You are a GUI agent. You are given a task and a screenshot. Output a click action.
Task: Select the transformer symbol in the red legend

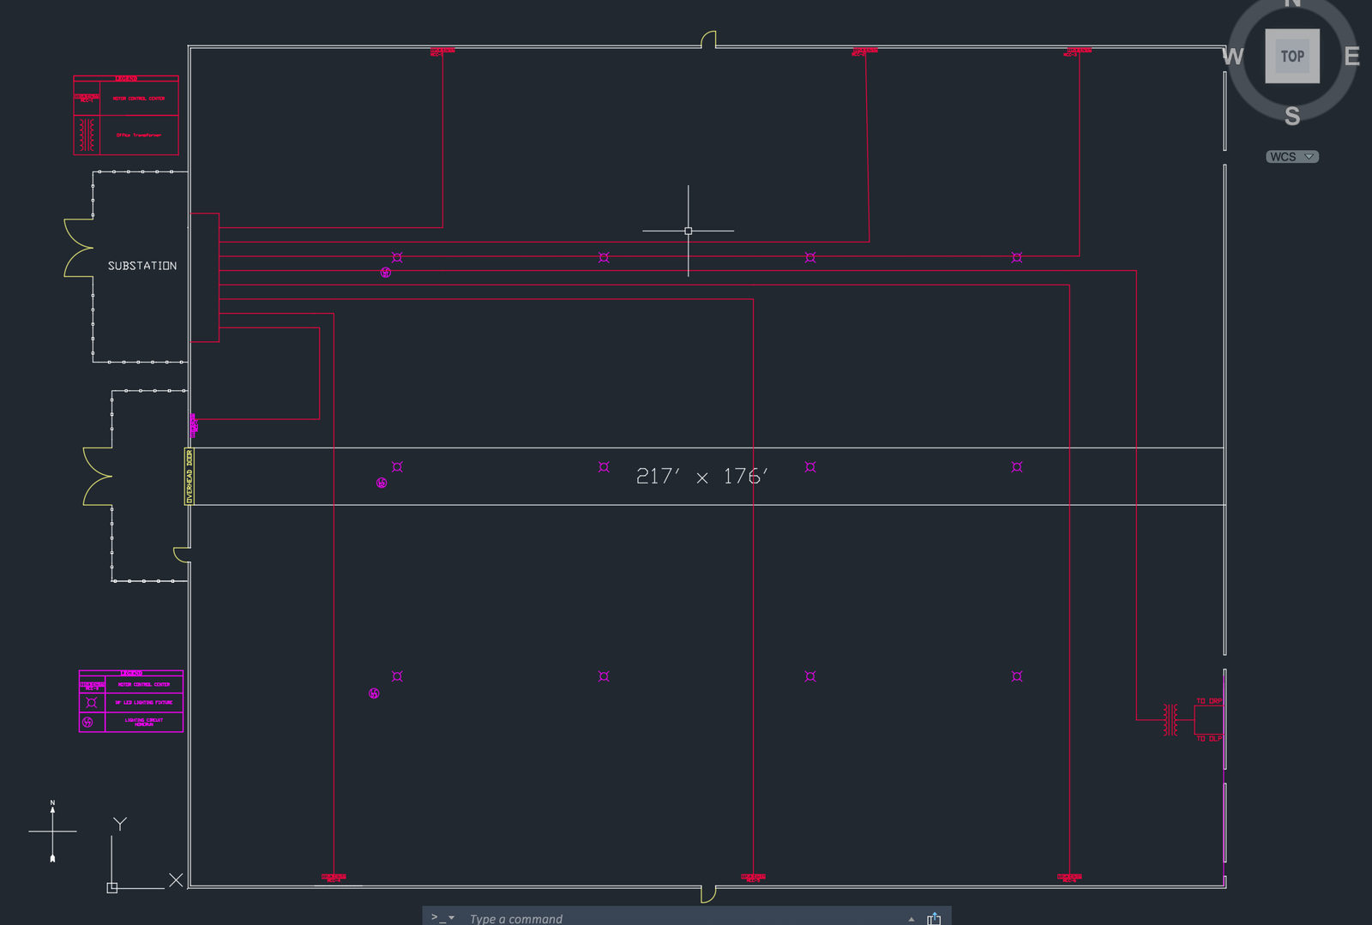87,135
